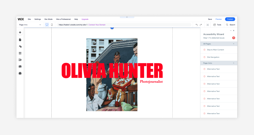
Task: Open the Tools panel button
Action: [x=217, y=25]
